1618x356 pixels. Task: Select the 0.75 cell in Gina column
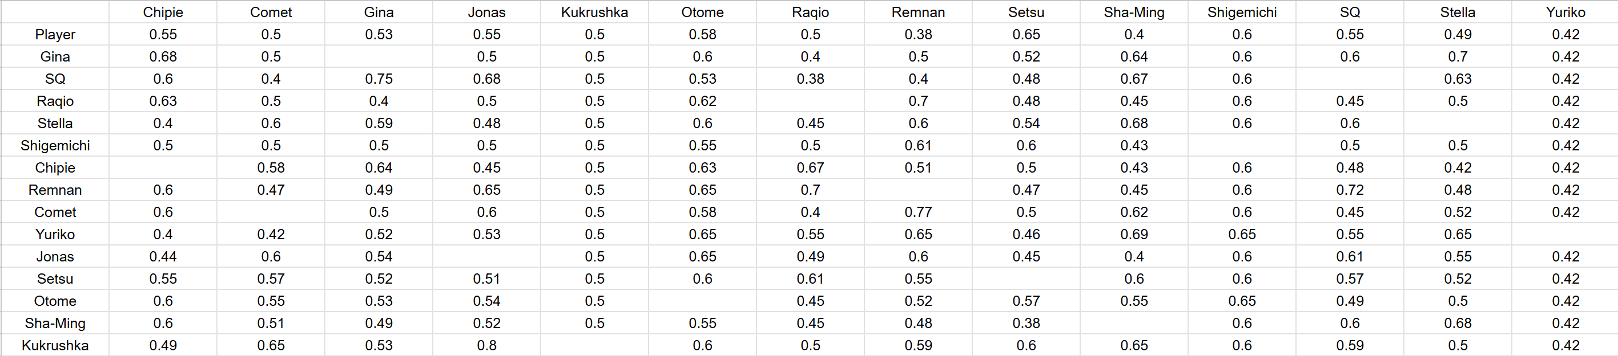tap(379, 79)
